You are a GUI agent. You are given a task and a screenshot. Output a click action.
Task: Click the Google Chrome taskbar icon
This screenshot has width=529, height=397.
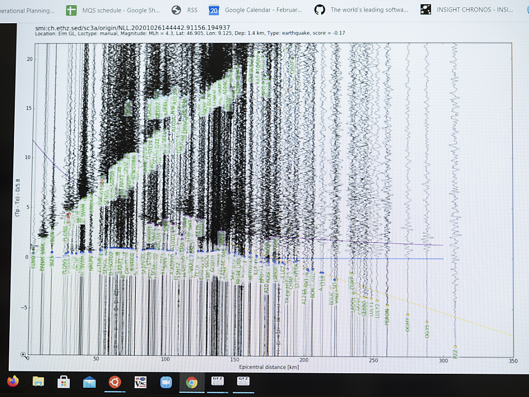tap(192, 383)
